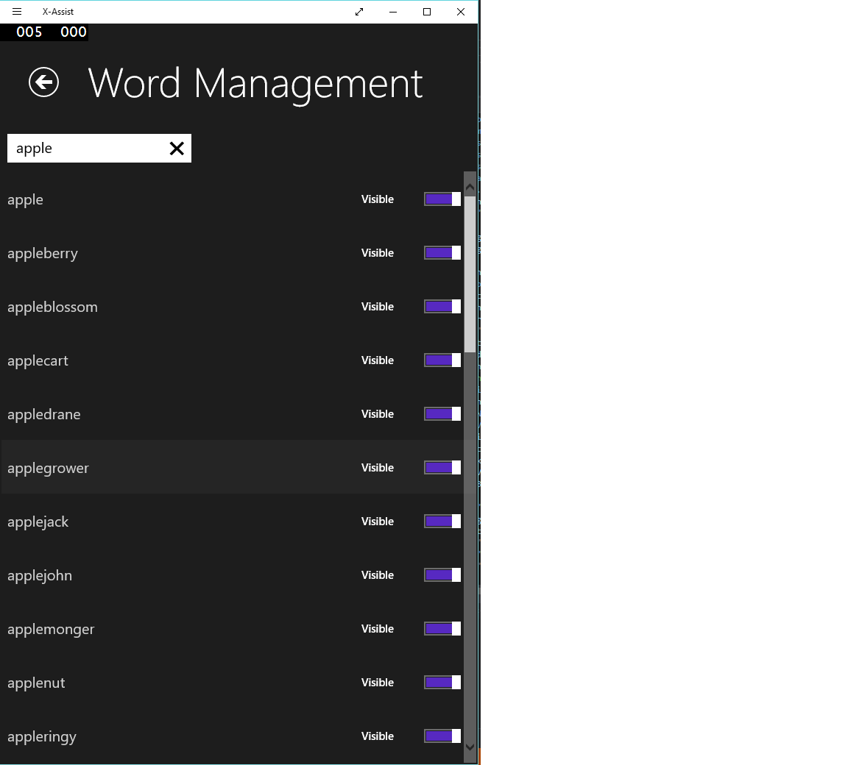The width and height of the screenshot is (848, 765).
Task: Click the full-screen expand arrows icon
Action: (359, 11)
